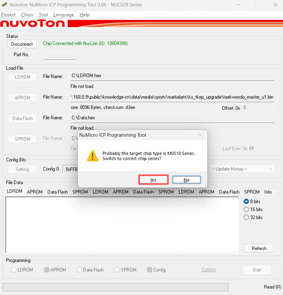This screenshot has height=295, width=283.
Task: Open the Language menu
Action: pyautogui.click(x=64, y=15)
